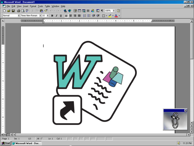Open the Tables and Borders tool

click(75, 11)
